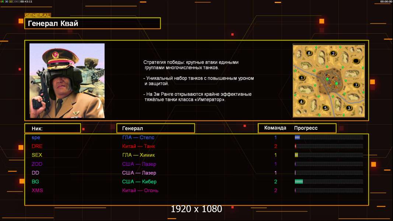393x221 pixels.
Task: Click the loading progress bar for XMS
Action: (329, 190)
